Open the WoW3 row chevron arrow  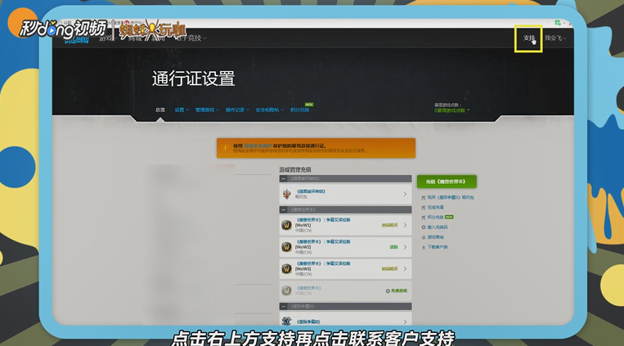pos(405,269)
